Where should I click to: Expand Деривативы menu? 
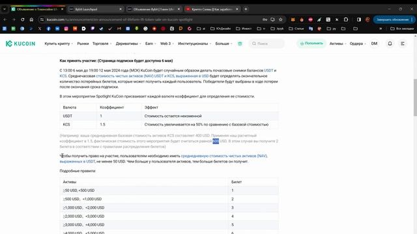128,44
